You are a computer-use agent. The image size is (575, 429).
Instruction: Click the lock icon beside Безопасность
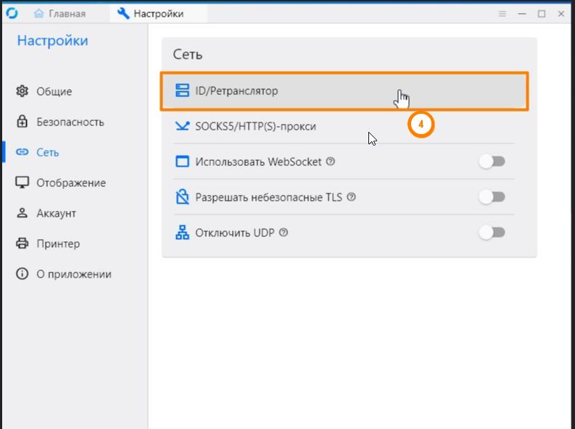tap(22, 121)
